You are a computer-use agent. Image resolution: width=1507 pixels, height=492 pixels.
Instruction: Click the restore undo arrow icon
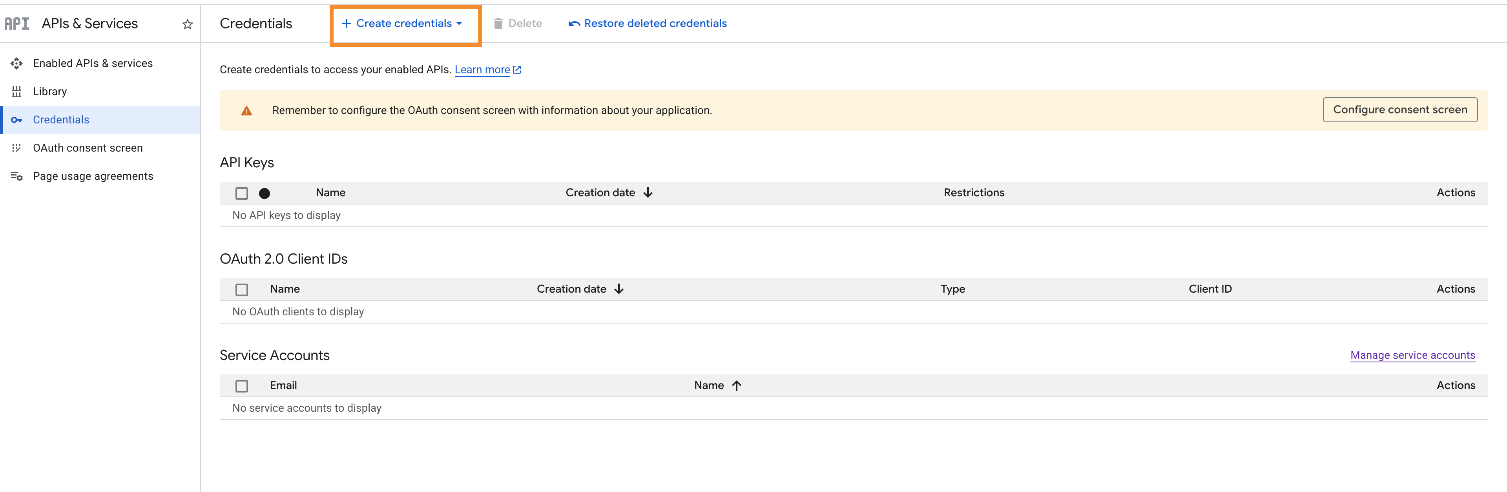click(x=574, y=24)
